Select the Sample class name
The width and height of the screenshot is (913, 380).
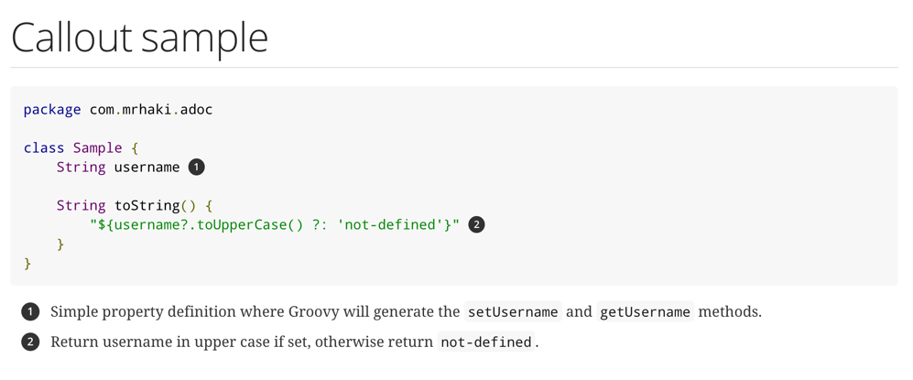point(97,147)
